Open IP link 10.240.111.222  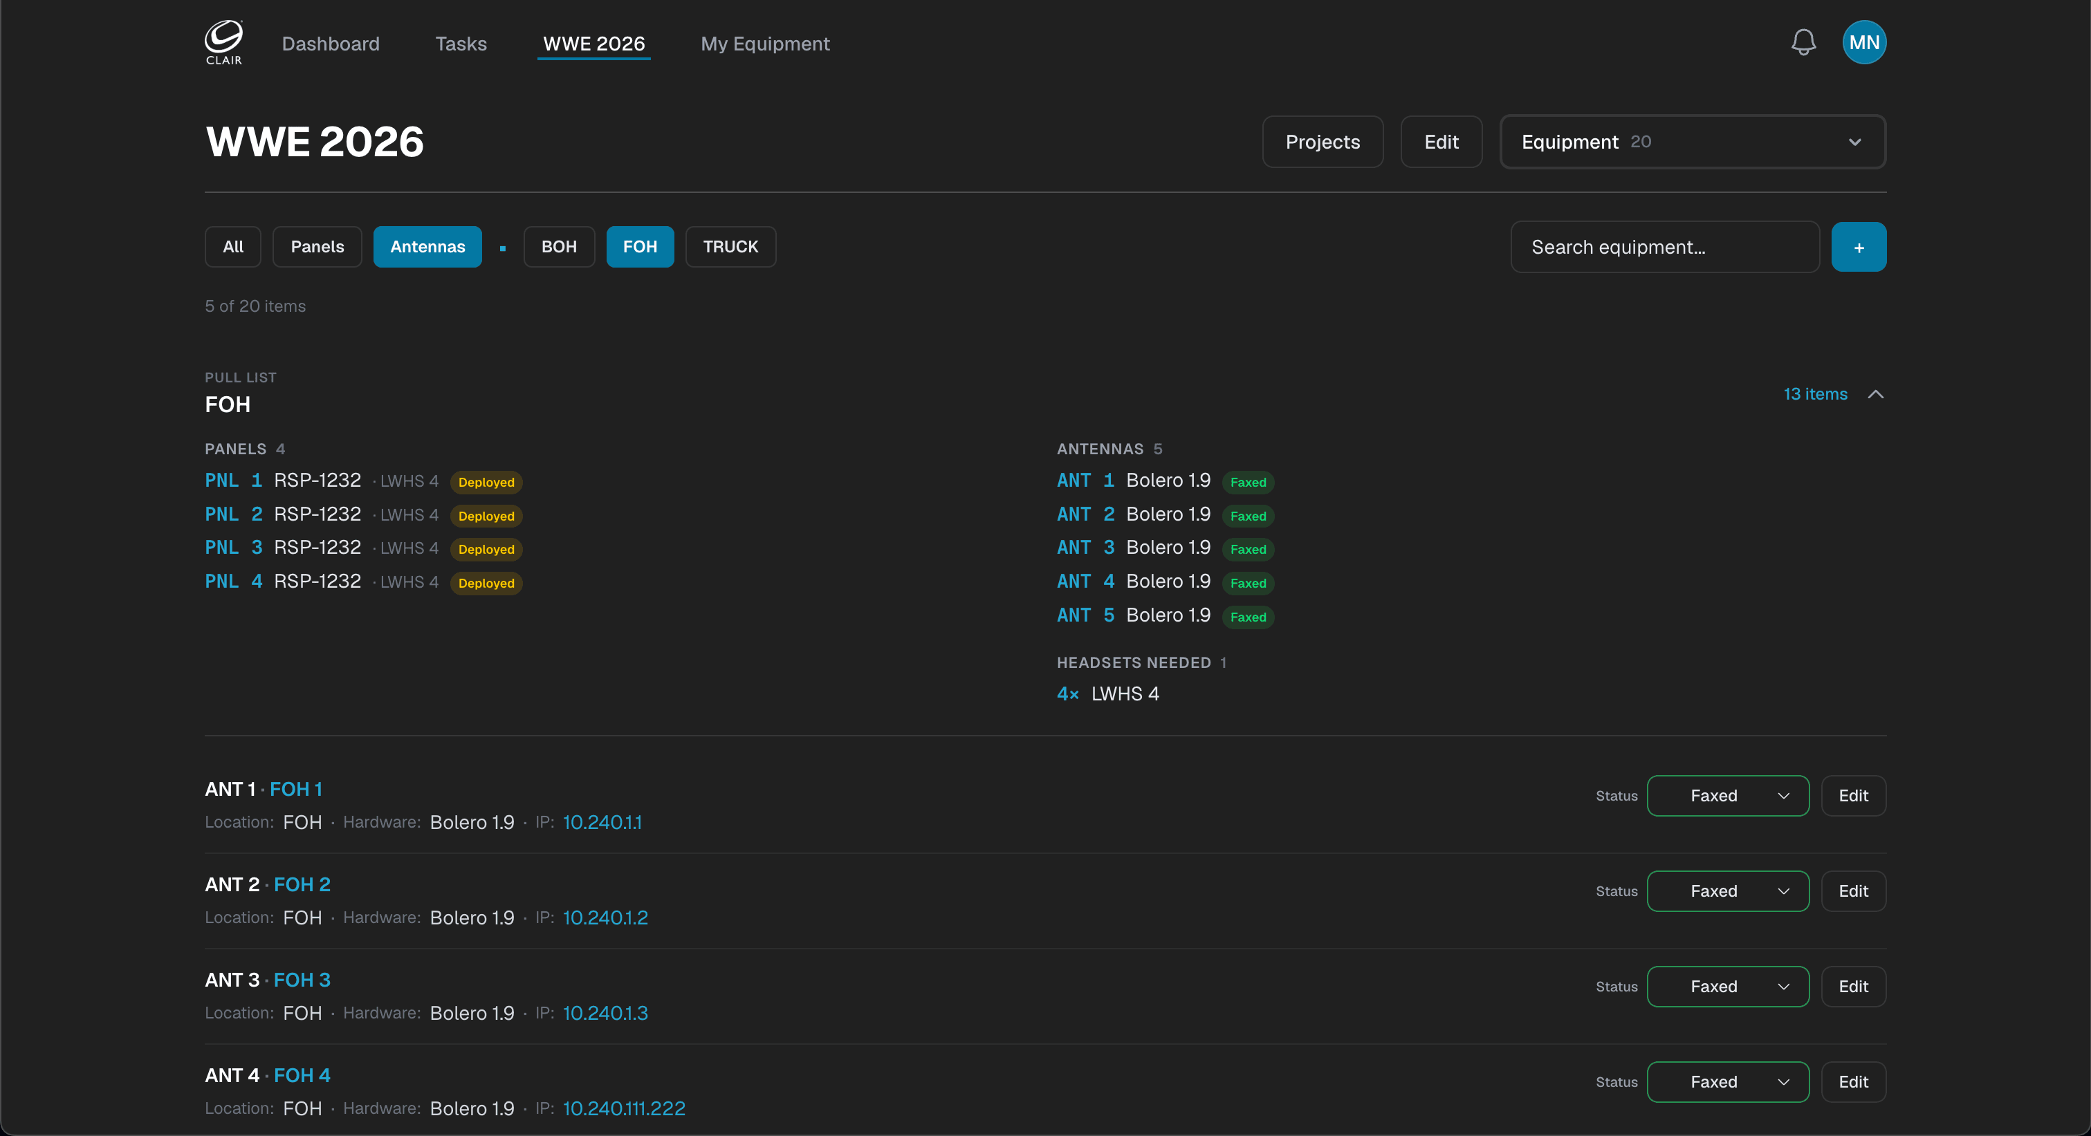pyautogui.click(x=624, y=1108)
